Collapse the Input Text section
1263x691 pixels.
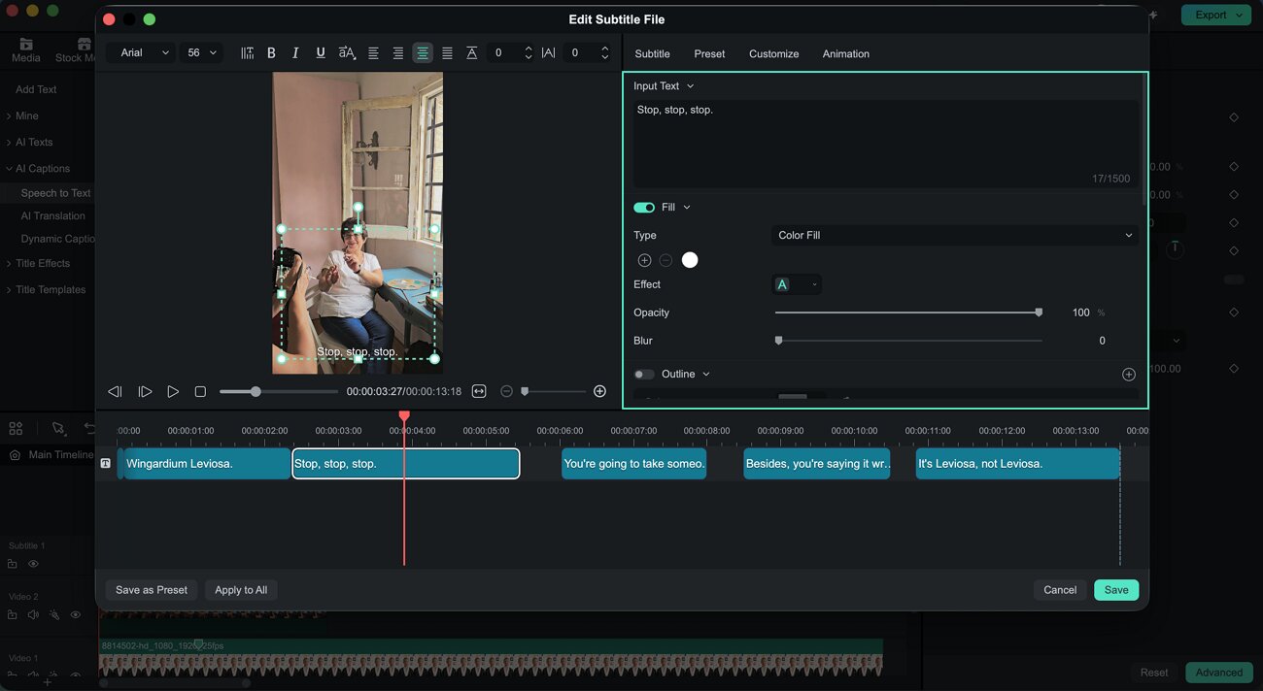coord(691,85)
